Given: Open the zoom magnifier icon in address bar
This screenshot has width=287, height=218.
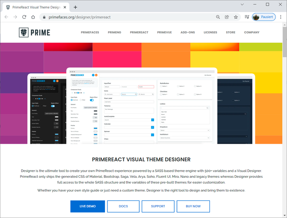Looking at the screenshot, I should point(218,17).
